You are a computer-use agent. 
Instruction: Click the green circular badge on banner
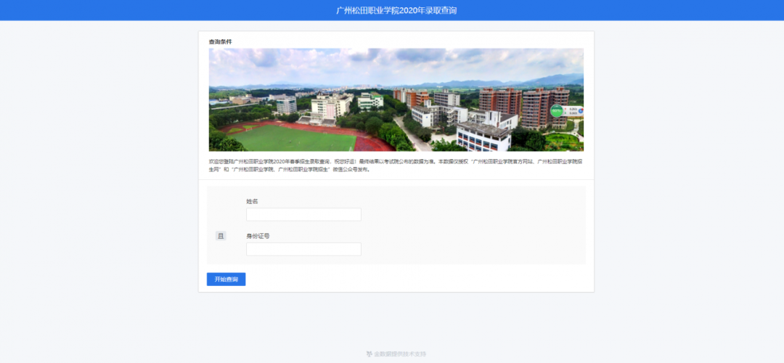click(557, 111)
